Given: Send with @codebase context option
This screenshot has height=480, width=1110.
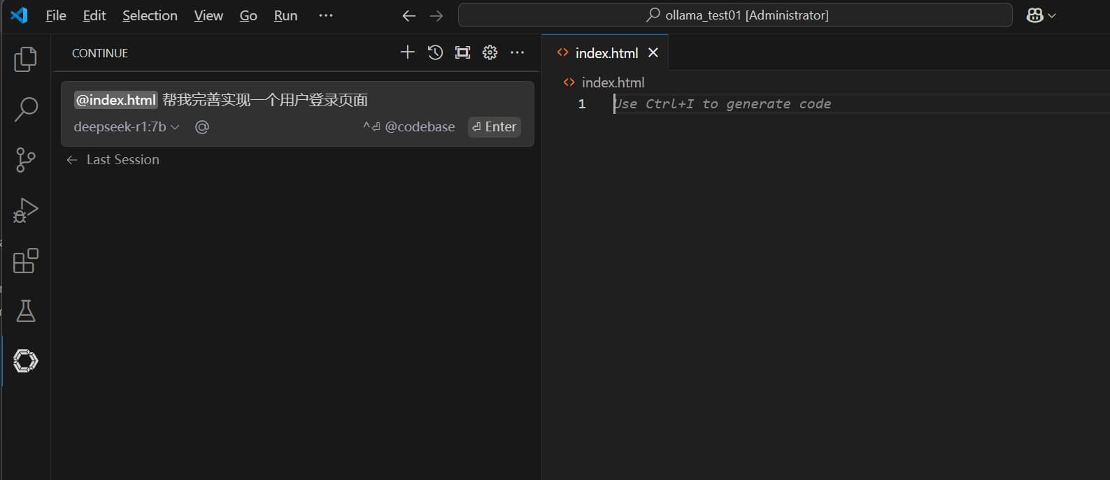Looking at the screenshot, I should pos(408,127).
